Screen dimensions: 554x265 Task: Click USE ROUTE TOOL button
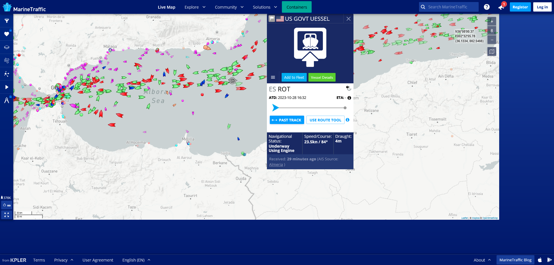click(325, 120)
